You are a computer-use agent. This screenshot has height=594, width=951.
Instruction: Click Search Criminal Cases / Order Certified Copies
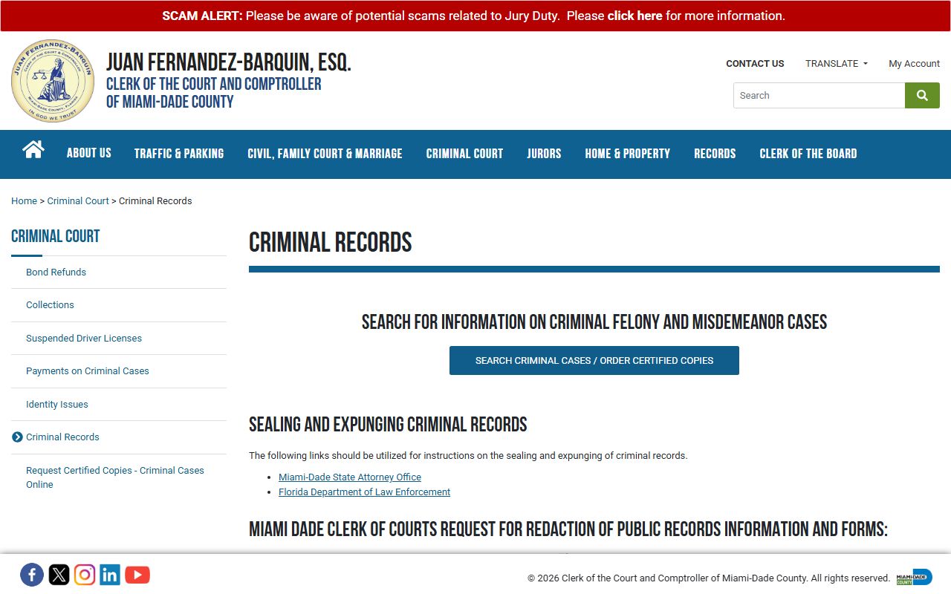[x=594, y=360]
